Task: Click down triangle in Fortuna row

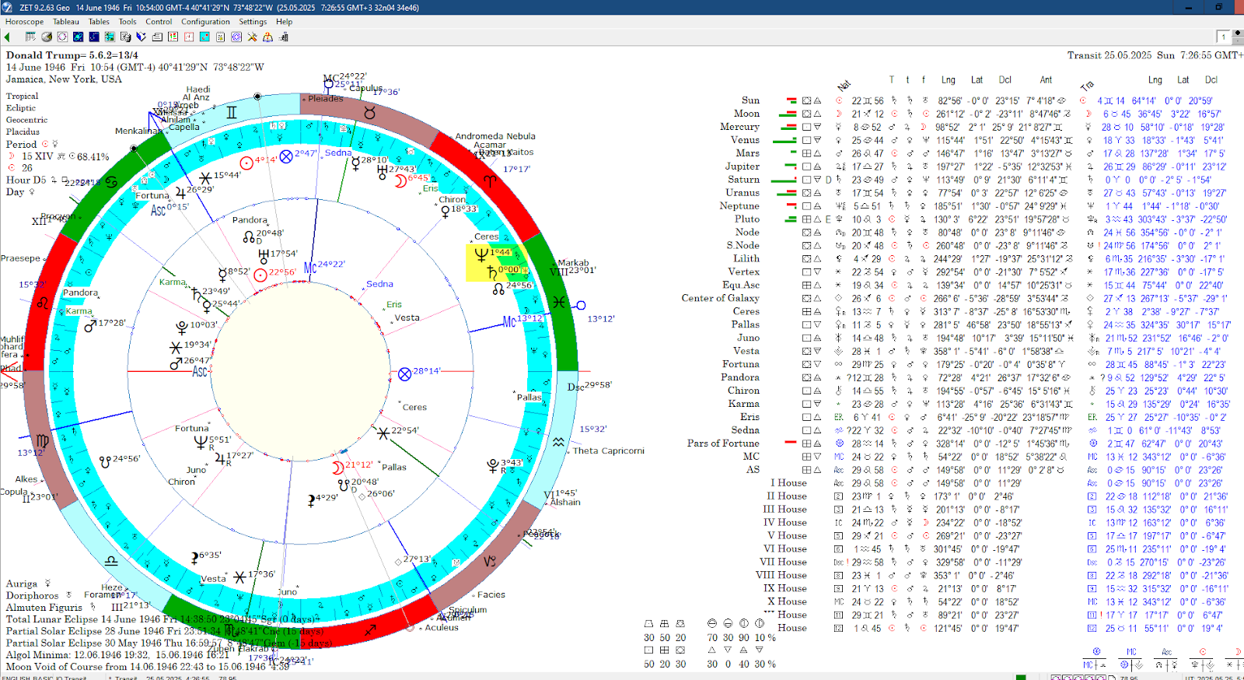Action: pos(817,364)
